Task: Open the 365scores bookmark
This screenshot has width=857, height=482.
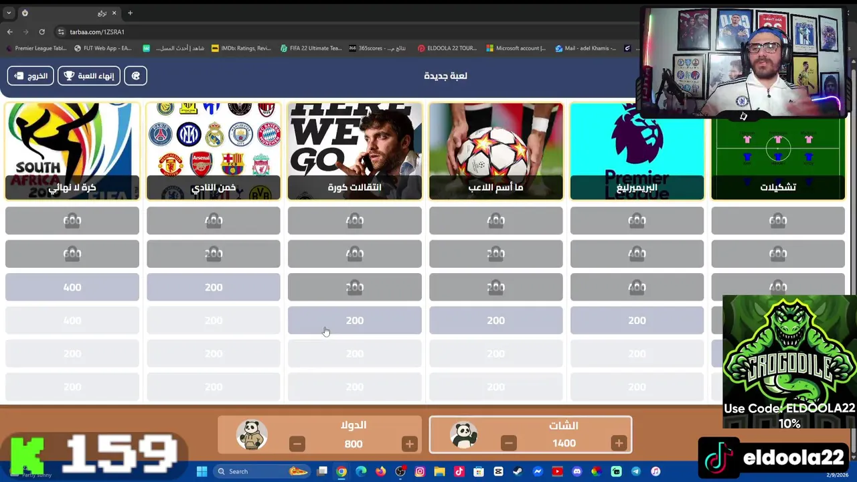Action: [x=378, y=48]
